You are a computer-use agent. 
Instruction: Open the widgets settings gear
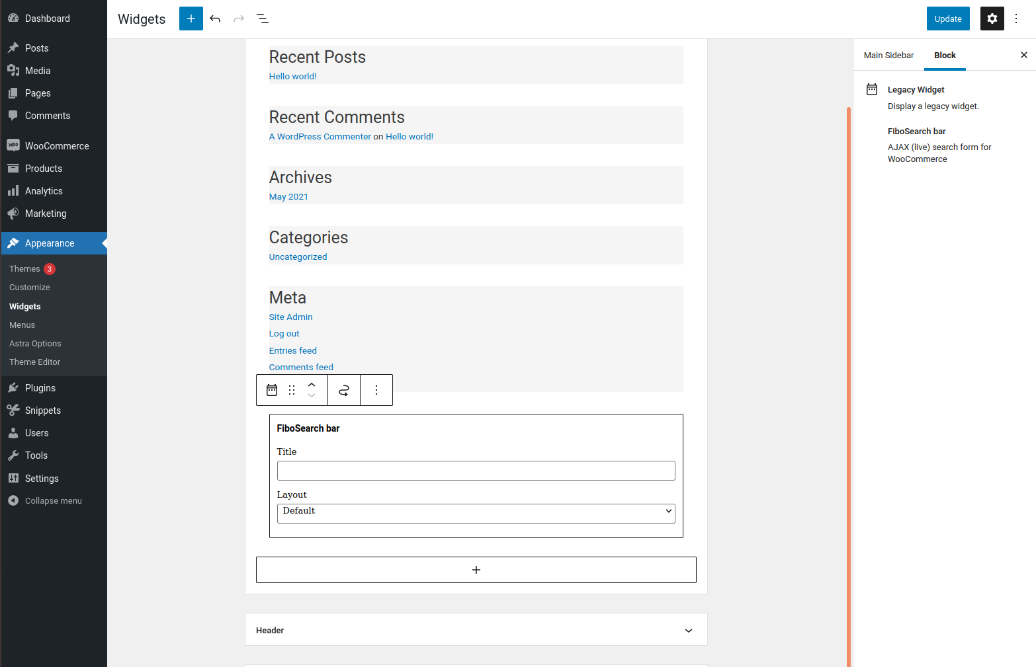coord(992,19)
